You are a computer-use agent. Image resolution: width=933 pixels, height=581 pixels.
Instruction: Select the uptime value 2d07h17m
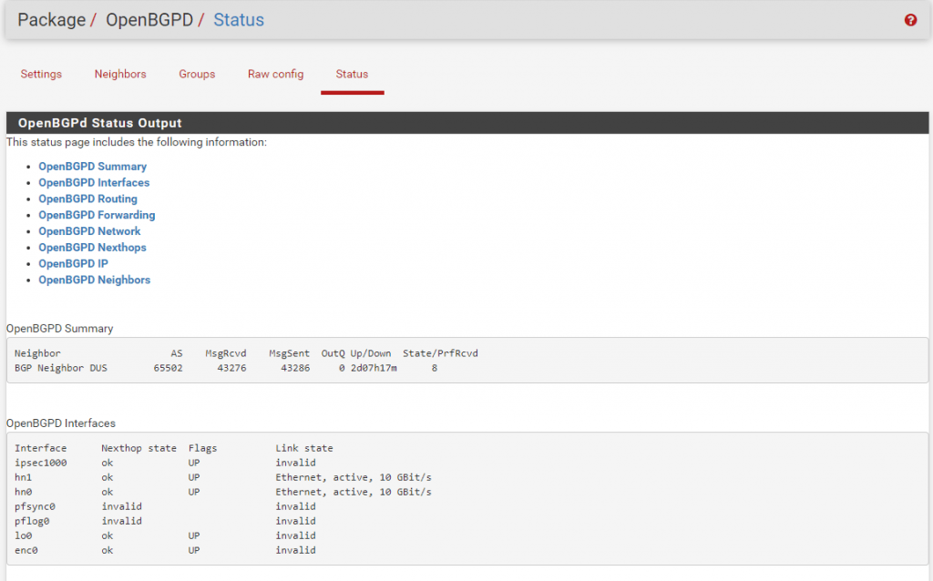pyautogui.click(x=374, y=368)
